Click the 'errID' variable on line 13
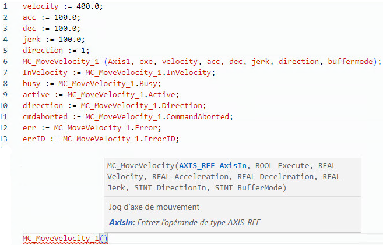 [34, 139]
